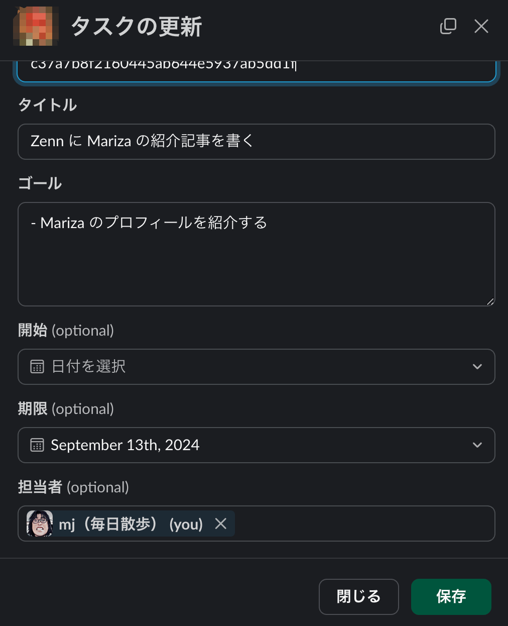The image size is (508, 626).
Task: Click the 担当者 (optional) label
Action: coord(73,487)
